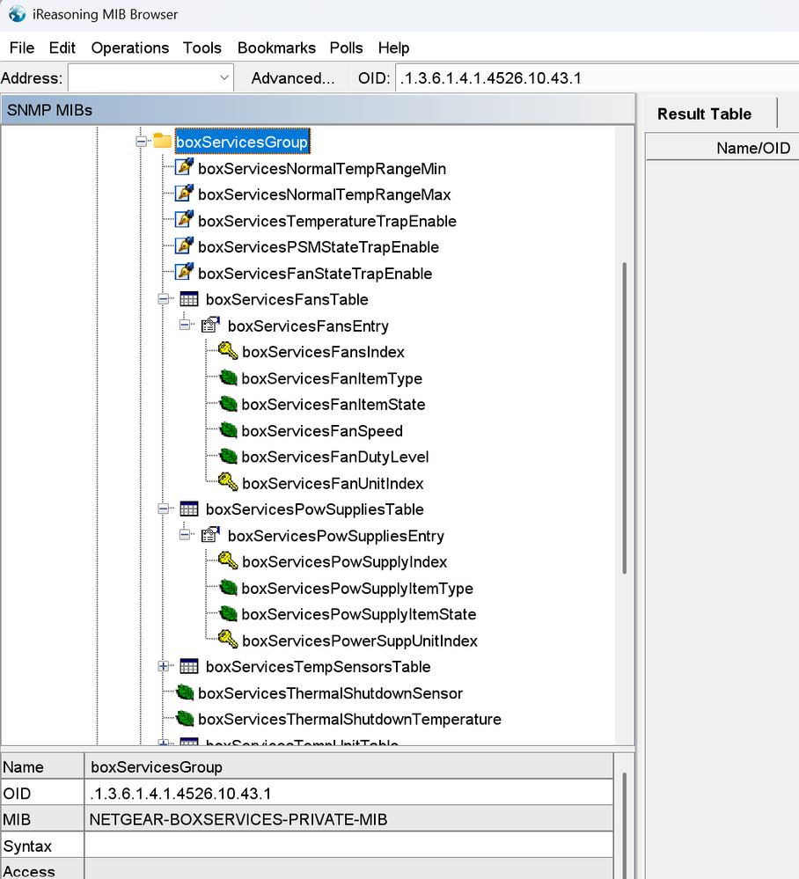This screenshot has width=799, height=879.
Task: Select boxServicesPowSupplyItemState in the tree
Action: [x=359, y=614]
